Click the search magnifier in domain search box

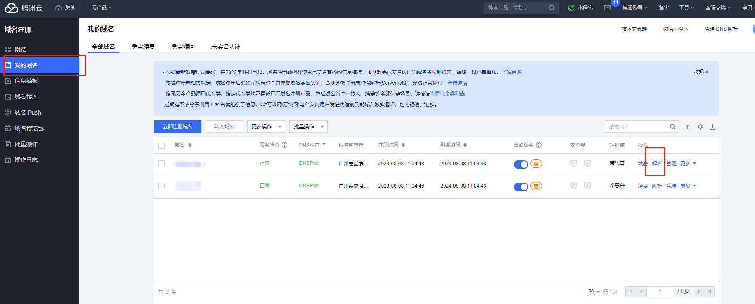pos(672,127)
